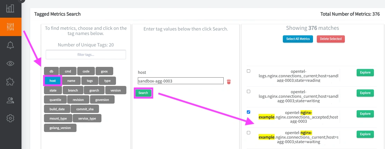Open the highlighted orange metrics sidebar icon
Viewport: 385px width, 149px height.
[x=10, y=27]
